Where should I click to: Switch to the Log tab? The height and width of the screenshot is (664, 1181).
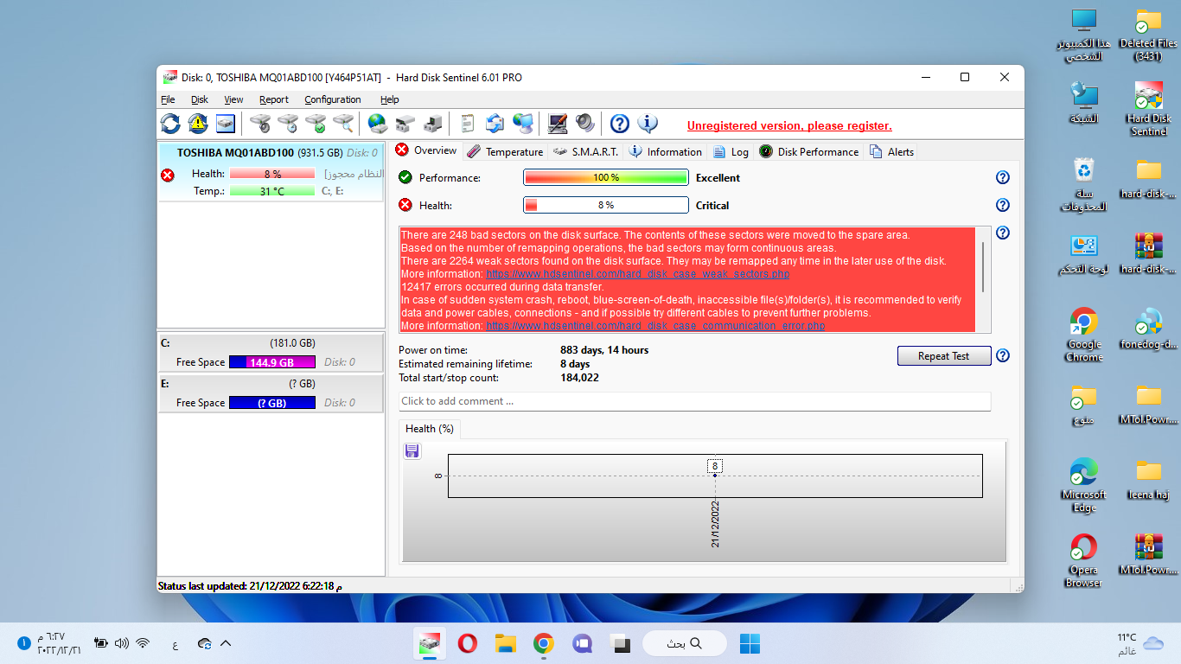(x=731, y=151)
